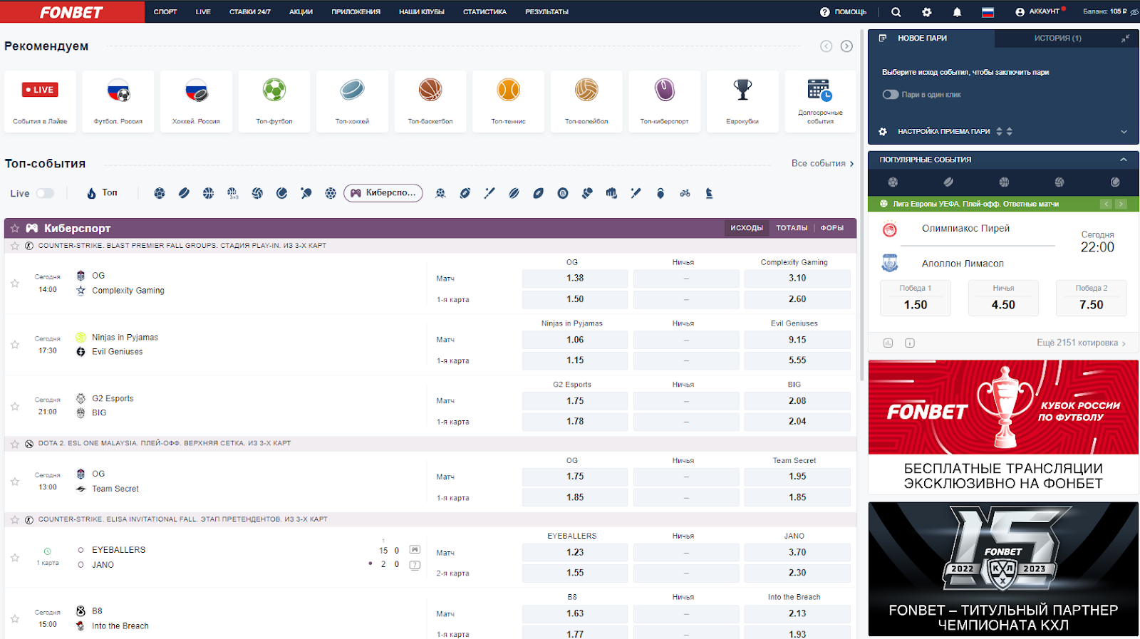1140x639 pixels.
Task: Go to previous recommended items arrow
Action: [826, 46]
